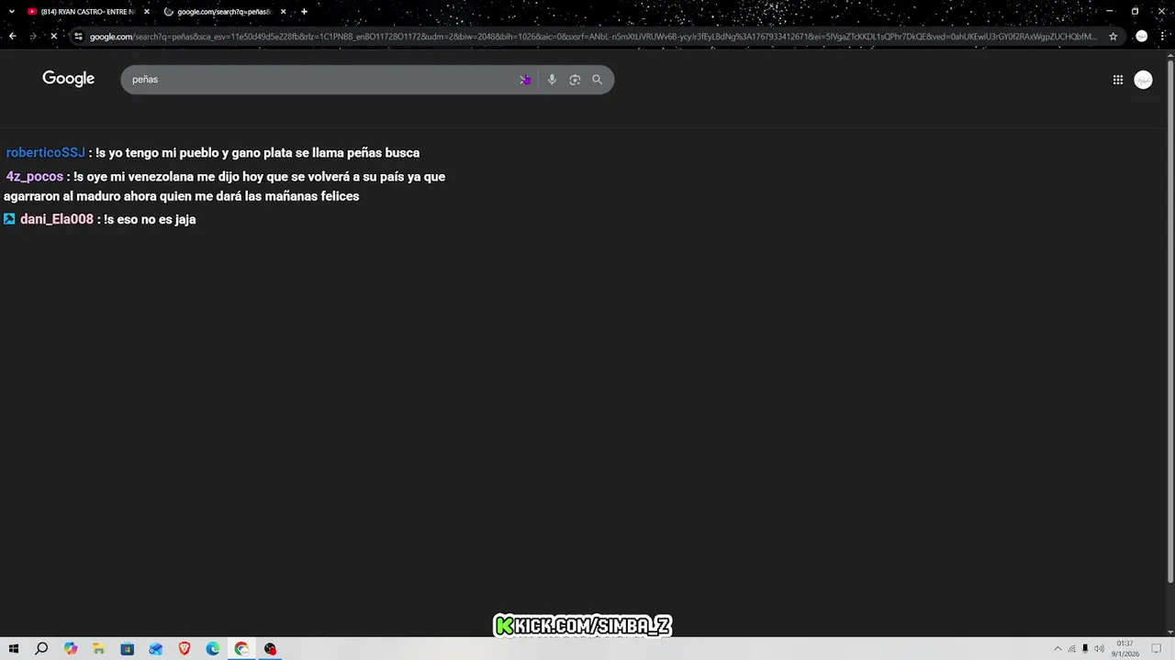Focus the browser address bar URL
This screenshot has width=1175, height=660.
593,37
